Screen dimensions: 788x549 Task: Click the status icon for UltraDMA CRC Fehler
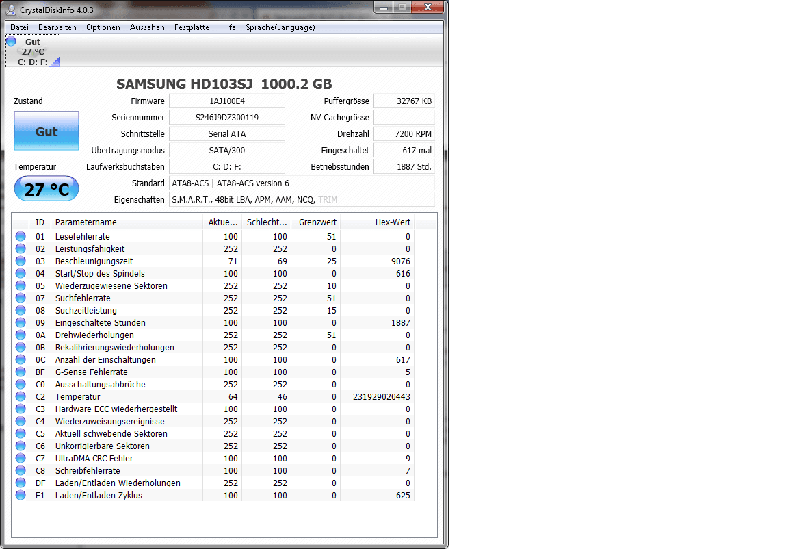(21, 458)
